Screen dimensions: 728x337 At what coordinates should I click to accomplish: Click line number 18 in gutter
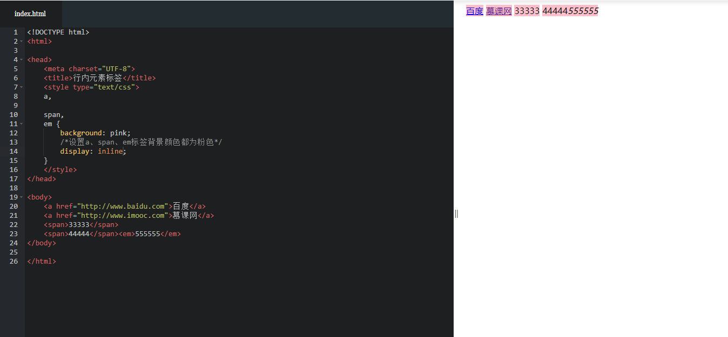click(14, 188)
